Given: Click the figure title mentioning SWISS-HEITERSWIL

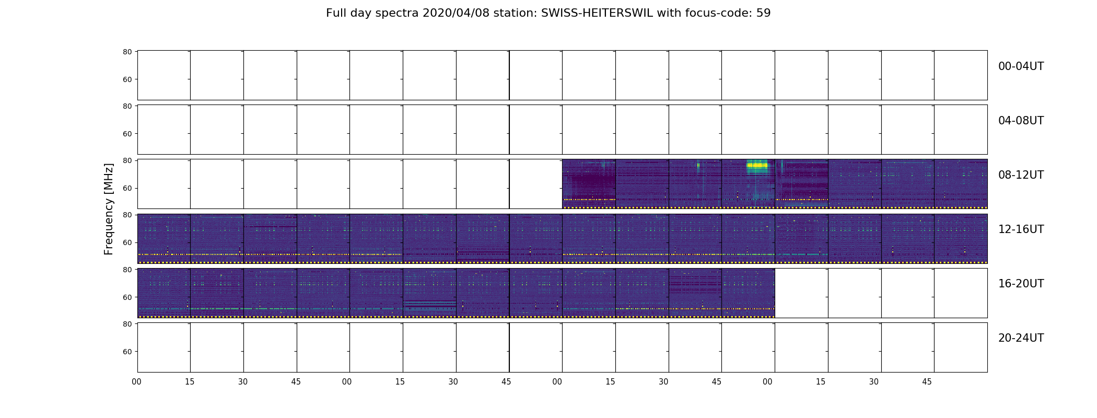Looking at the screenshot, I should [548, 13].
